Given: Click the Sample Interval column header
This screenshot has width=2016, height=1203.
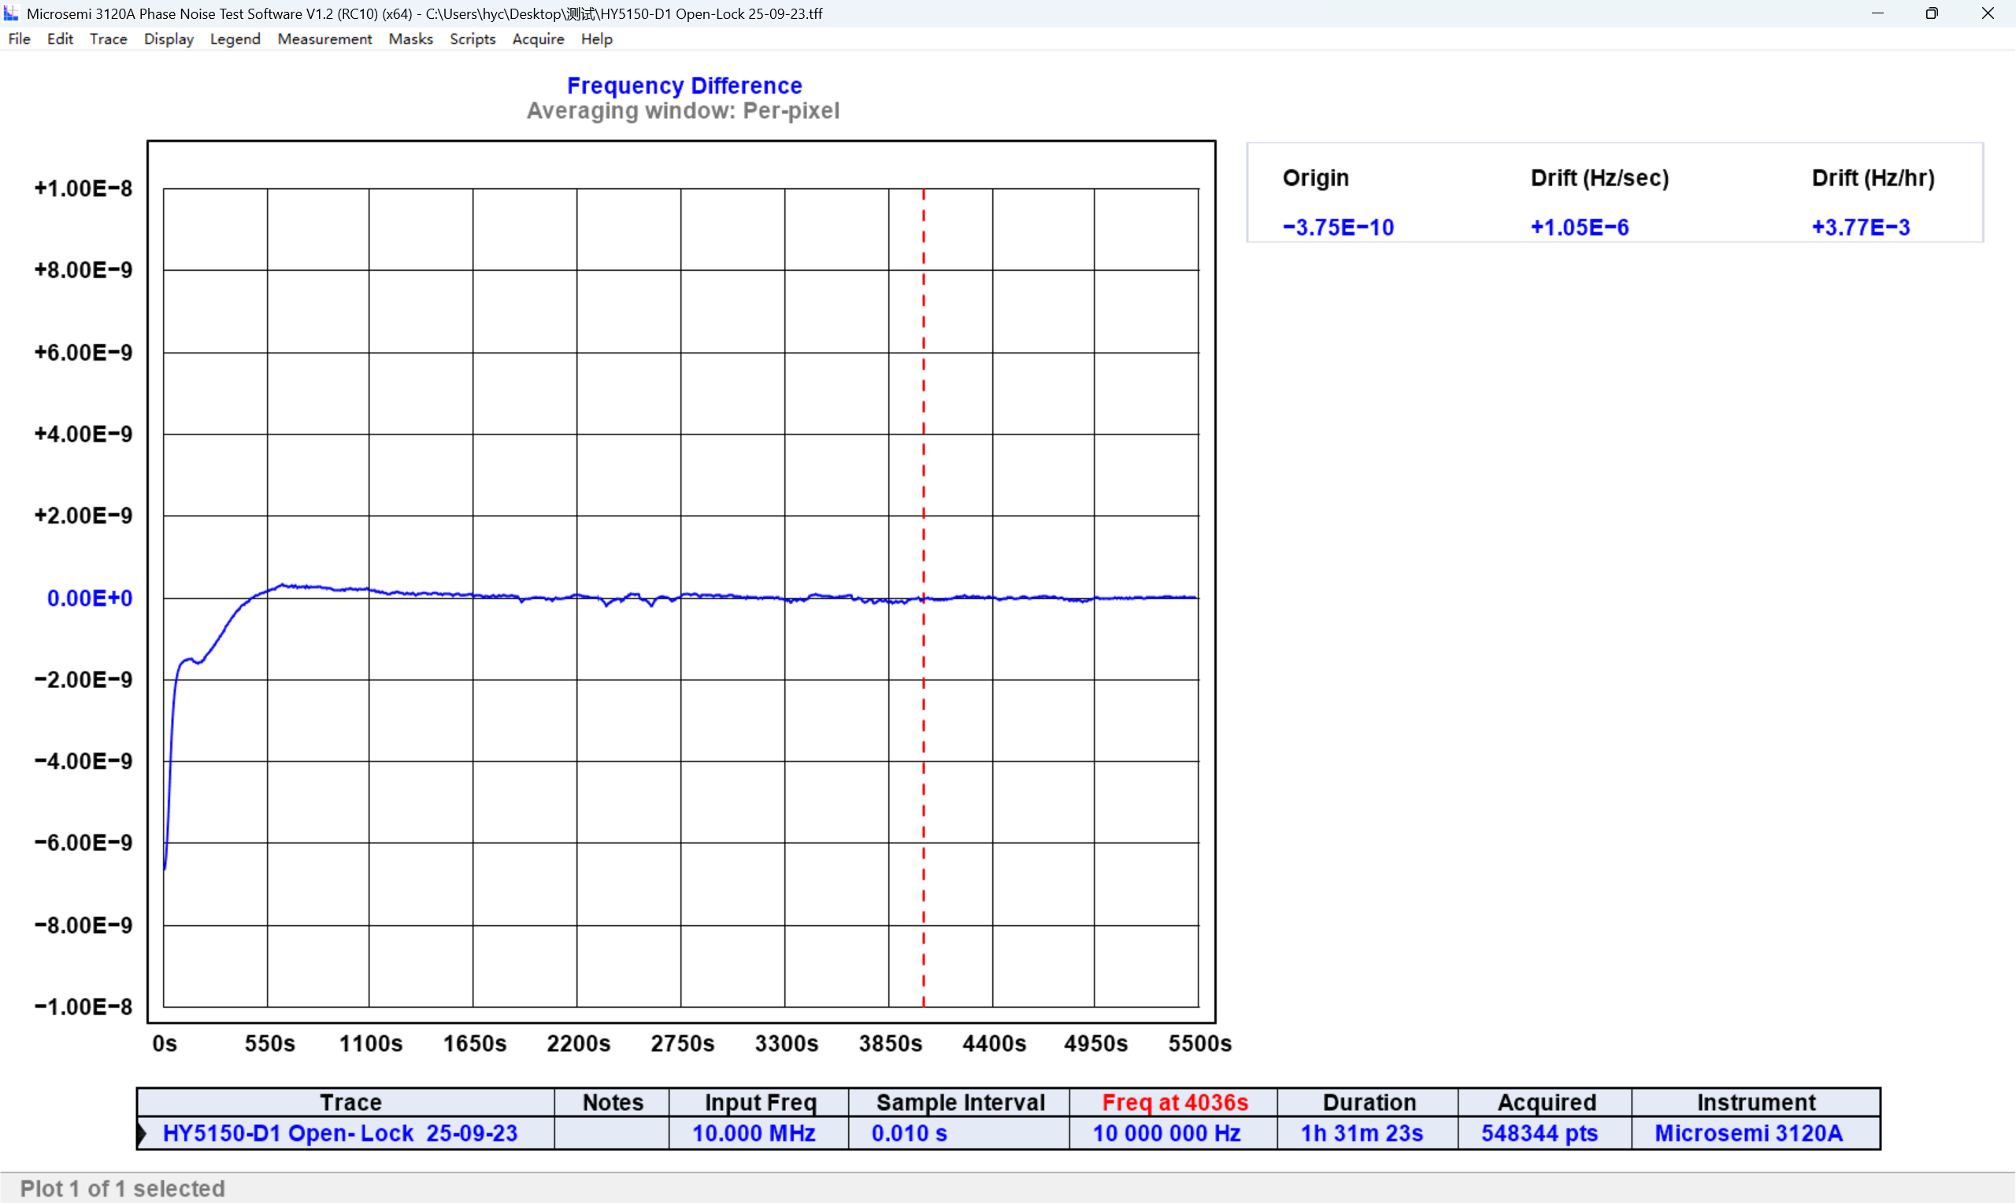Looking at the screenshot, I should pyautogui.click(x=961, y=1102).
